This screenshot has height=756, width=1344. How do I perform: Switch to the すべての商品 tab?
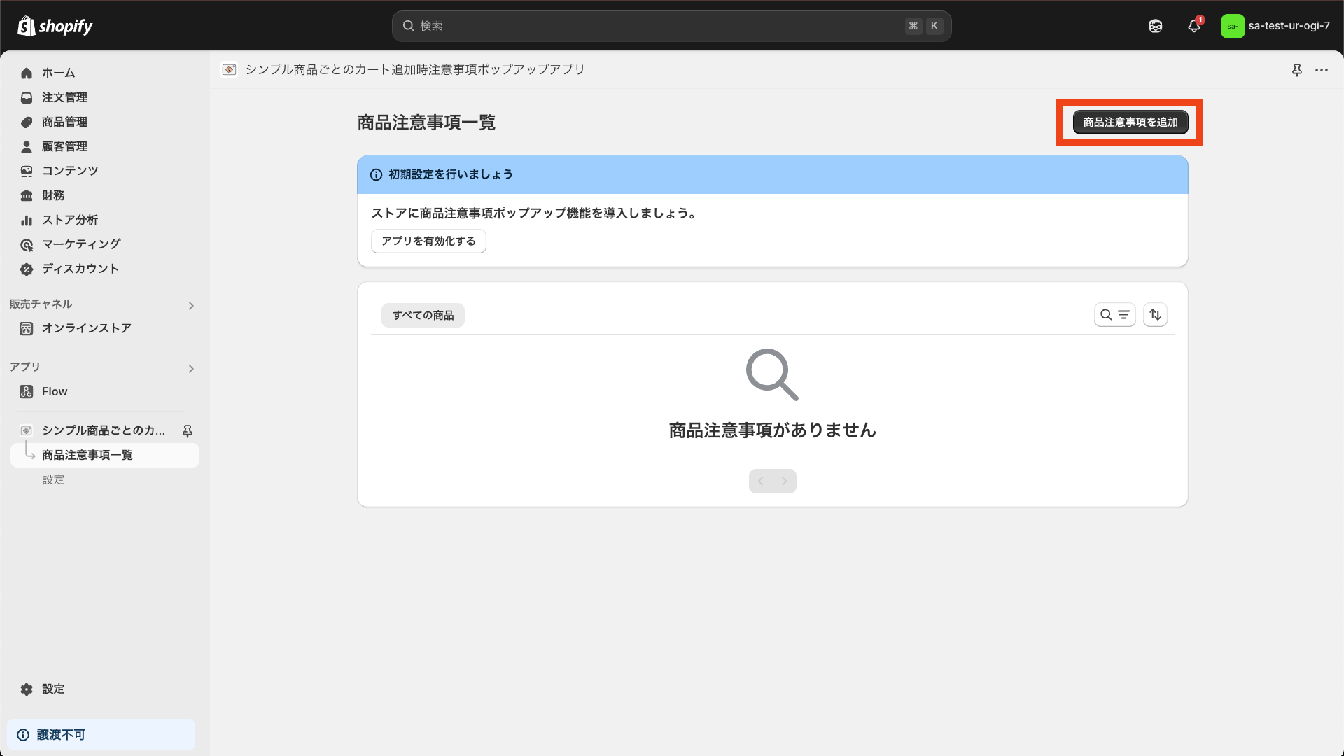click(423, 315)
